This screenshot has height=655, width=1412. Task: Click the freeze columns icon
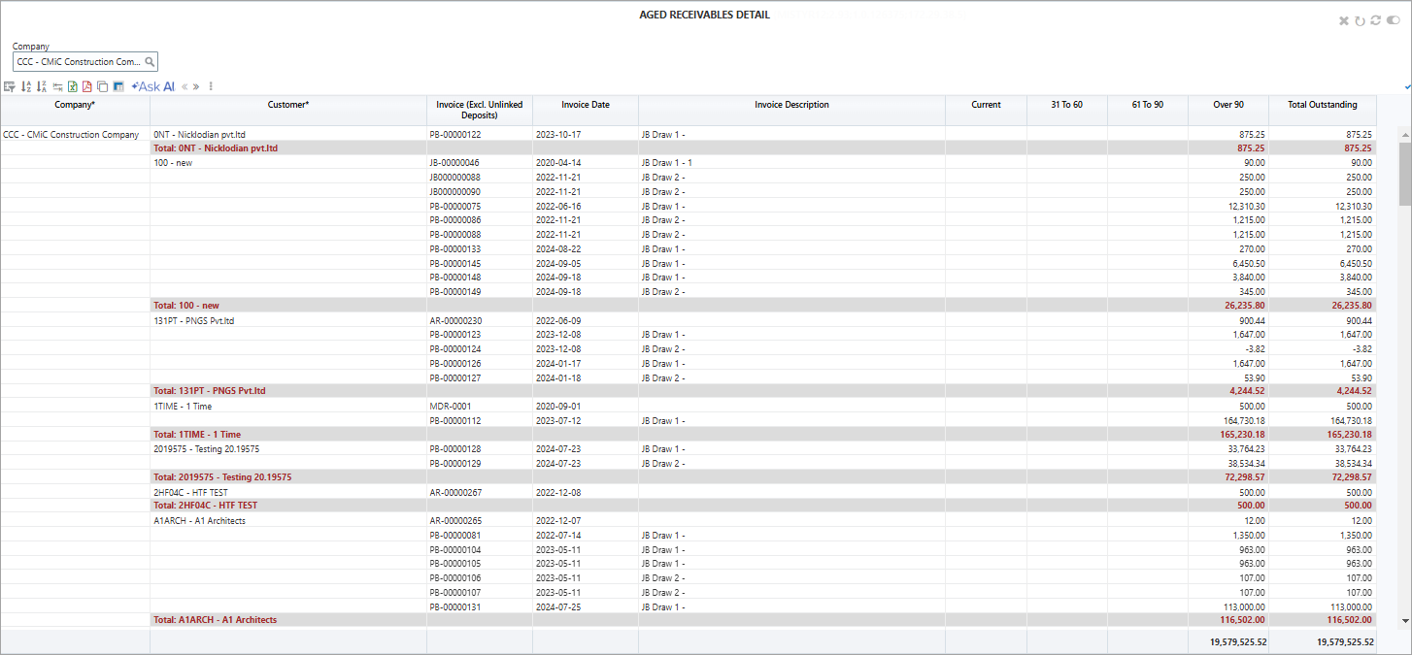(56, 86)
